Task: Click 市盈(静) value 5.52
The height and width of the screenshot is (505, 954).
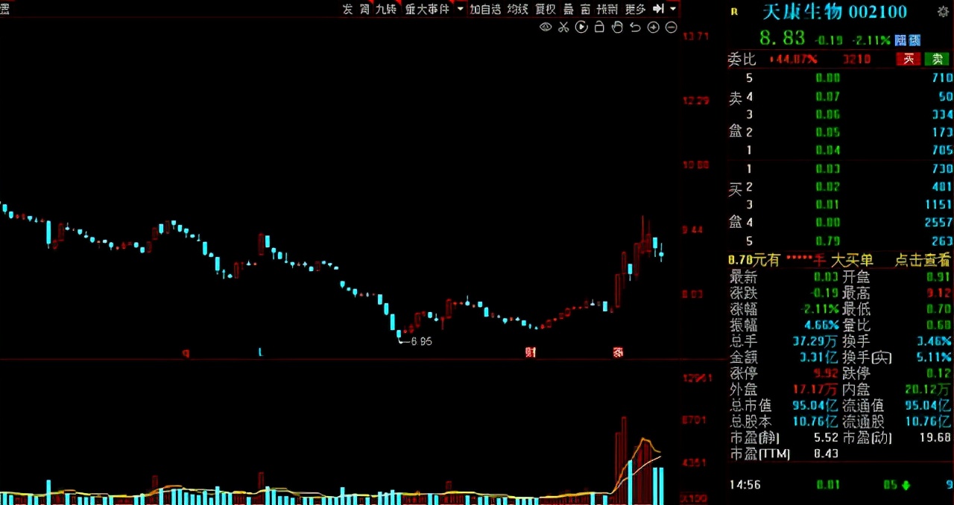Action: 825,438
